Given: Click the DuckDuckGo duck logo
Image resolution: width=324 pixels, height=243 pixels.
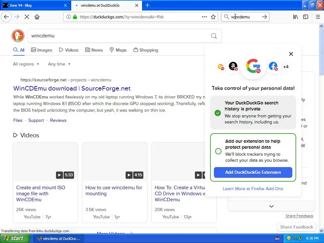Looking at the screenshot, I should click(18, 35).
